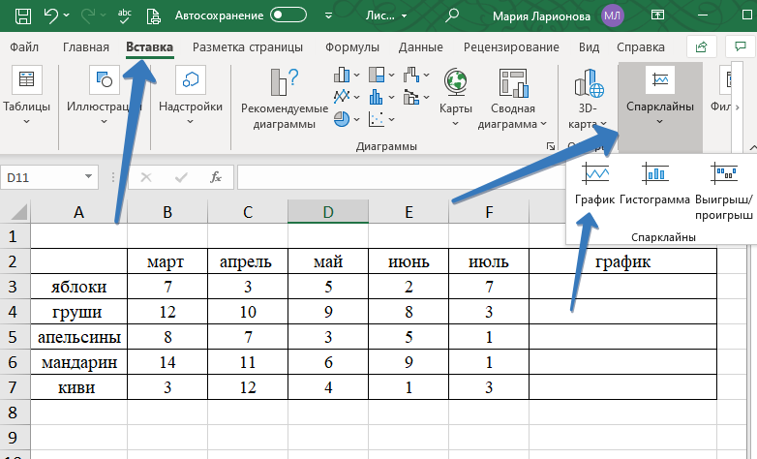Click the Print preview icon
757x459 pixels.
153,15
